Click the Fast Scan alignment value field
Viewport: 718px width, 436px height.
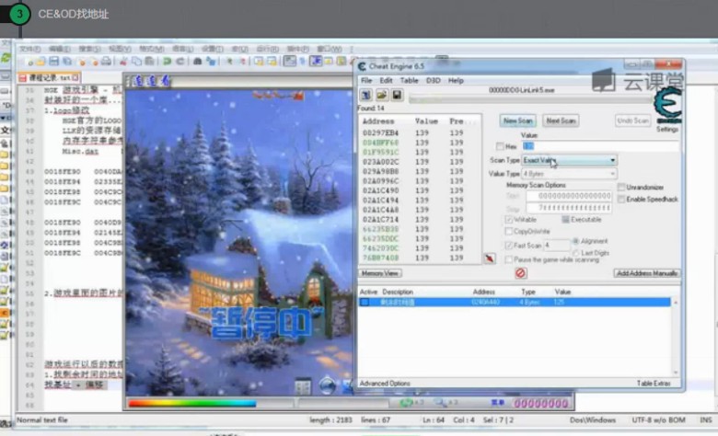(556, 246)
